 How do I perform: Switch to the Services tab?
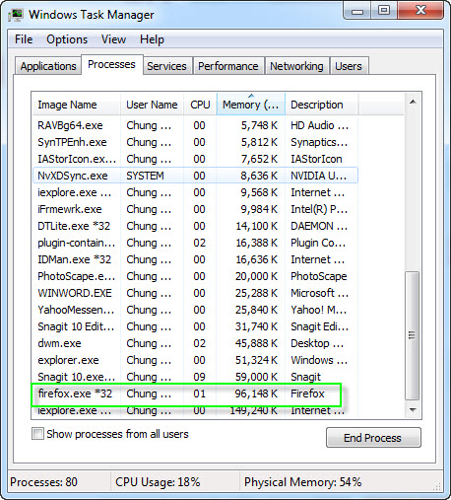[x=166, y=66]
